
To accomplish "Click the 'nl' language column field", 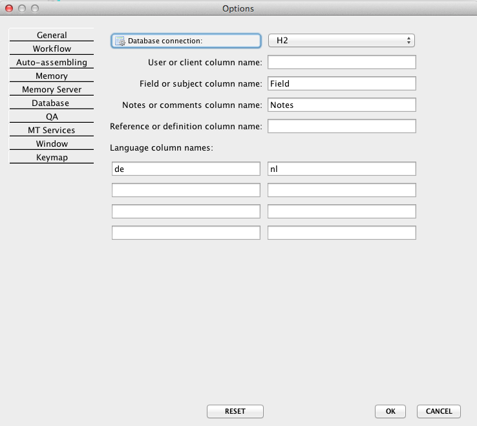I will pyautogui.click(x=341, y=169).
